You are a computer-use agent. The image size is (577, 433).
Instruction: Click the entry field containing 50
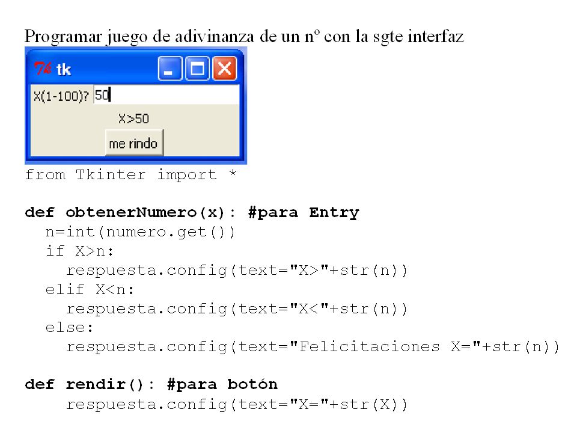tap(166, 95)
